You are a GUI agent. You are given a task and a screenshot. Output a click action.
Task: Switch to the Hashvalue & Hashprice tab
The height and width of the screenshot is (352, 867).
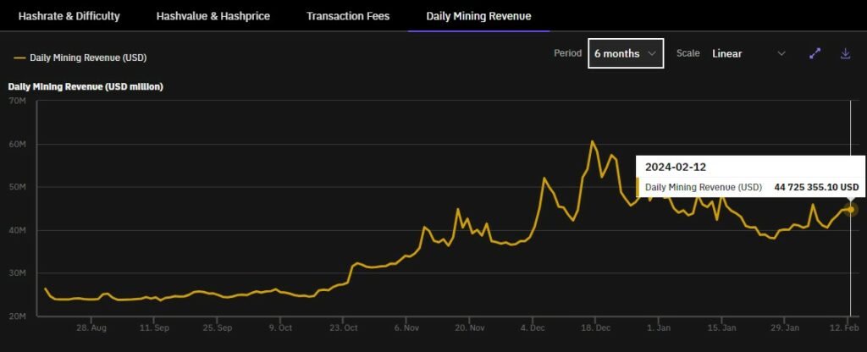(x=213, y=16)
